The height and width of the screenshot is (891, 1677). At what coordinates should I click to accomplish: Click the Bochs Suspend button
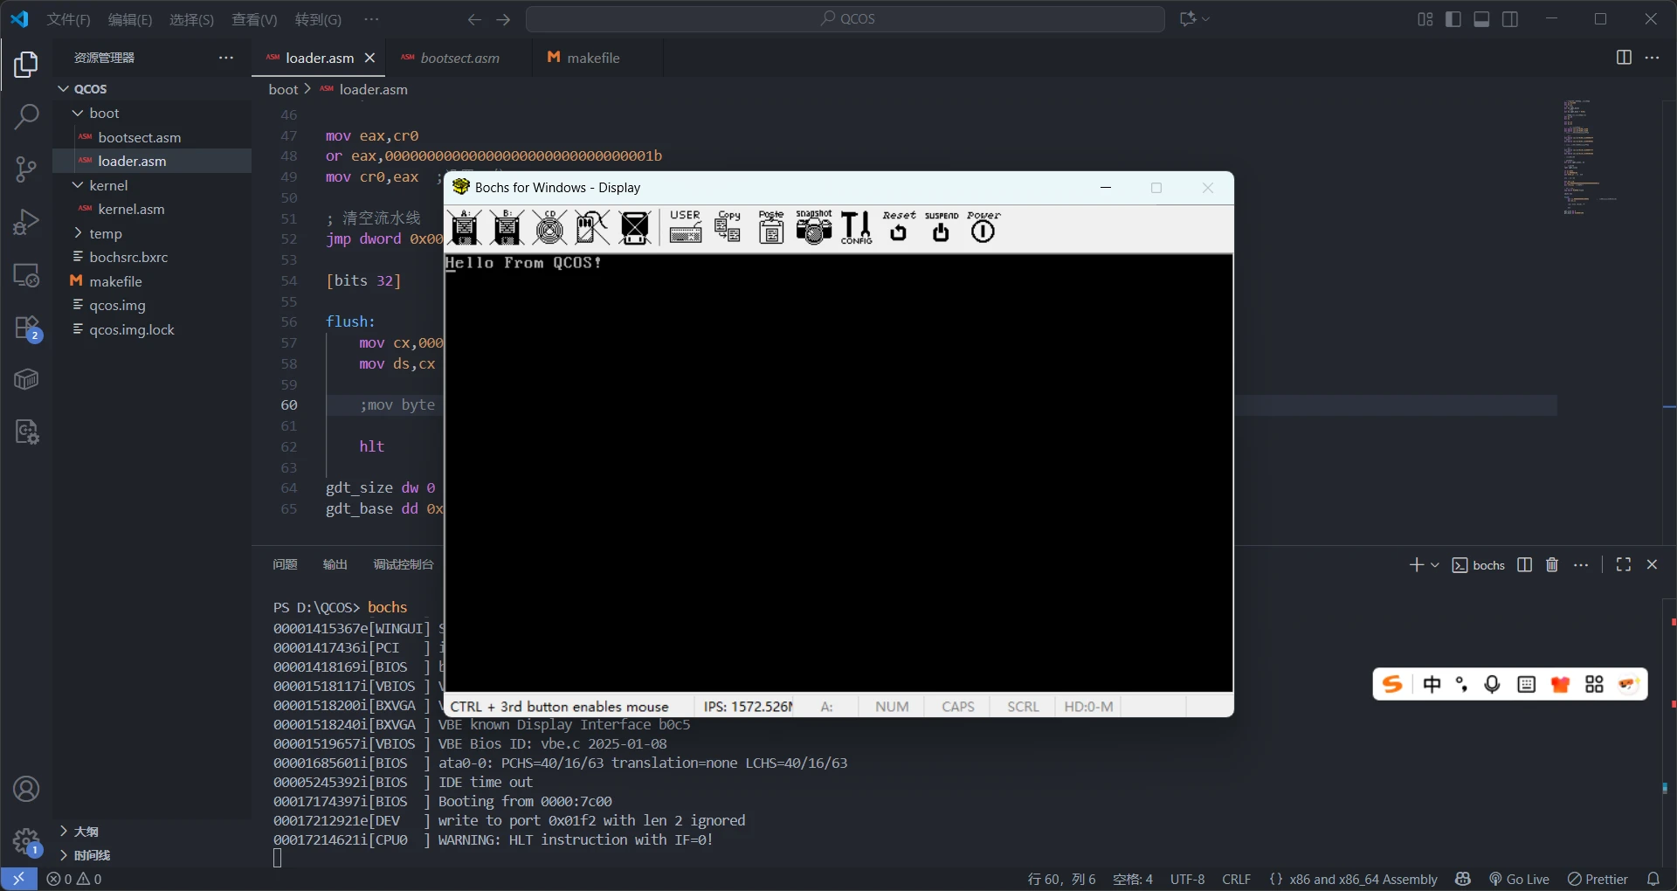(x=941, y=230)
